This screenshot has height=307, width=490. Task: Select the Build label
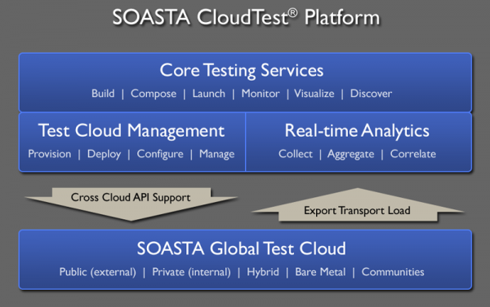103,94
